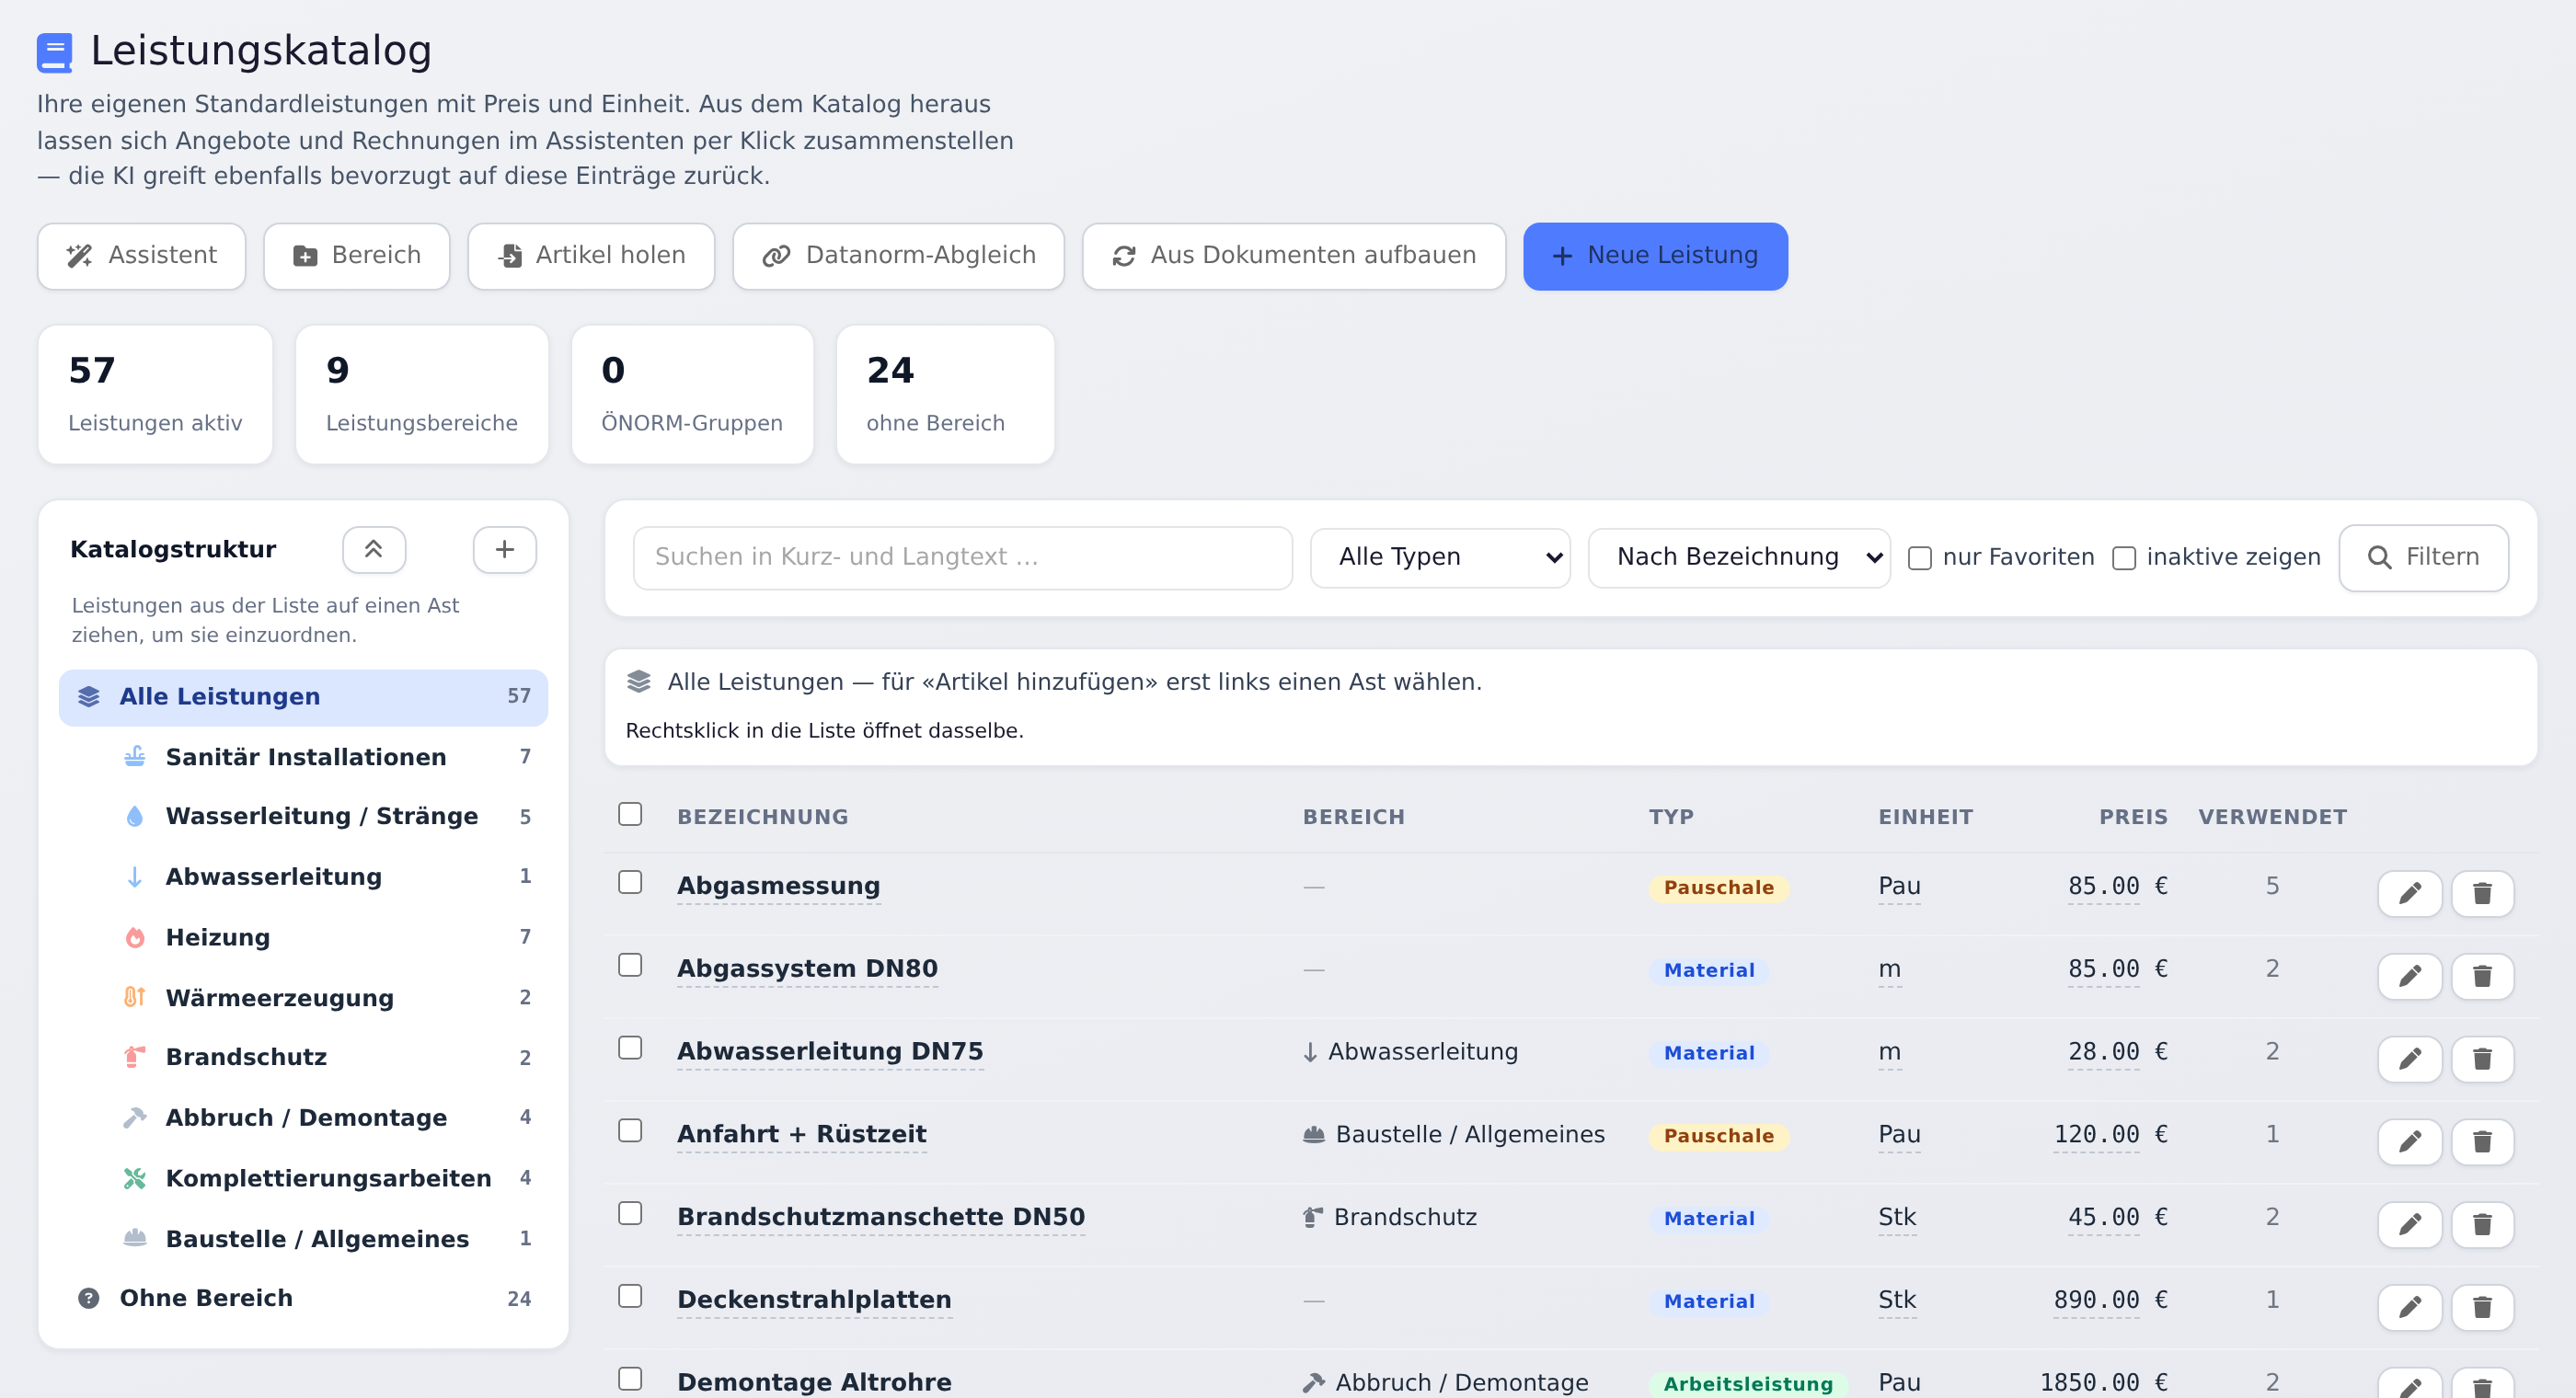This screenshot has width=2576, height=1398.
Task: Click trash icon for Anfahrt + Rüstzeit
Action: 2482,1141
